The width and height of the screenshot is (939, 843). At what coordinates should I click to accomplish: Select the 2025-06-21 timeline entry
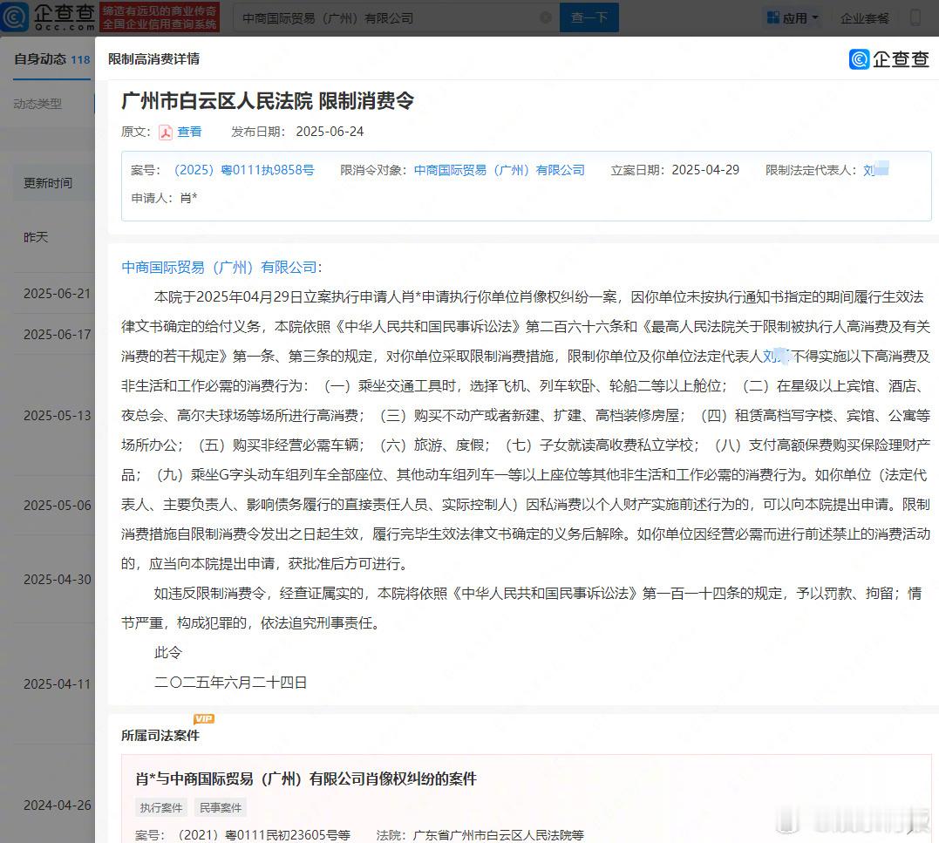[x=57, y=294]
